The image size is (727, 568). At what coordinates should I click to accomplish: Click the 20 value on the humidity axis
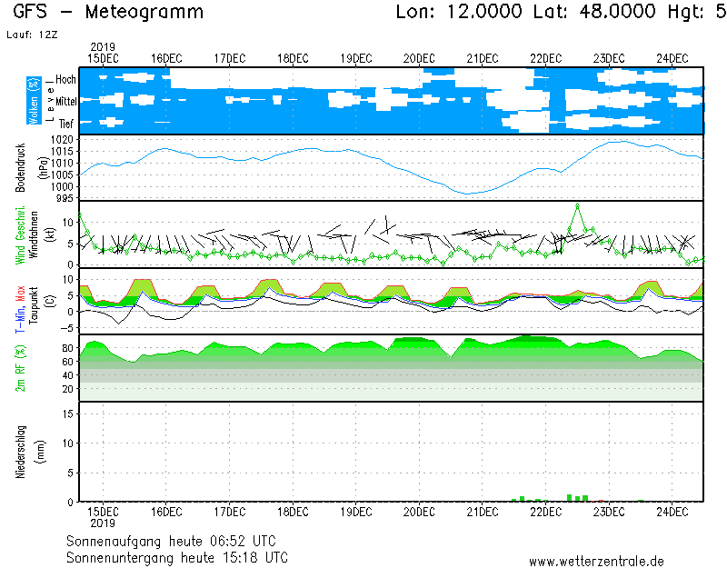[67, 389]
